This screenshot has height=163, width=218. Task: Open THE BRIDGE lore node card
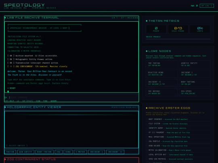(161, 92)
